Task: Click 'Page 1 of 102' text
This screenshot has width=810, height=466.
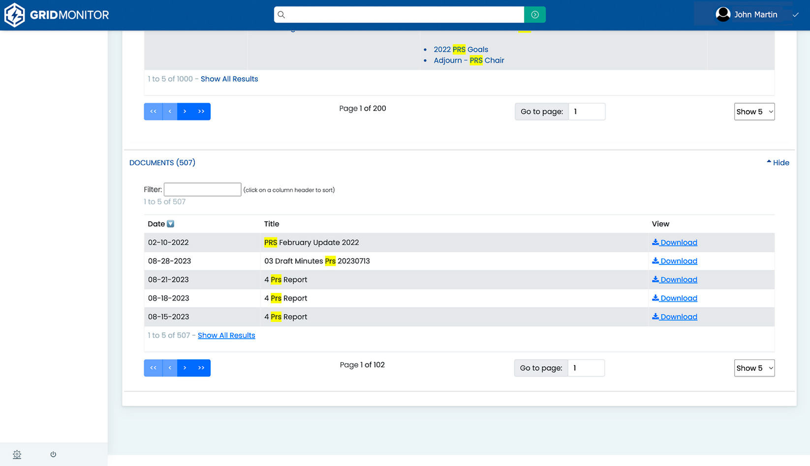Action: pos(362,365)
